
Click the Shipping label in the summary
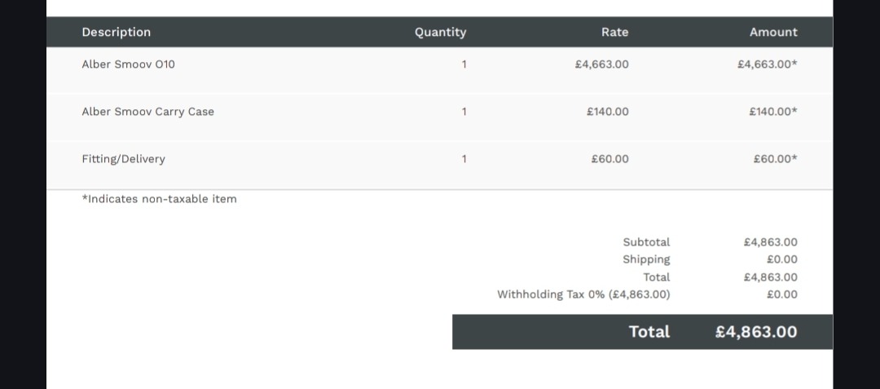[646, 259]
